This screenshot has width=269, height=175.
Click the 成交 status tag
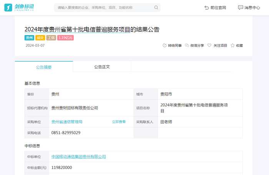(40, 38)
